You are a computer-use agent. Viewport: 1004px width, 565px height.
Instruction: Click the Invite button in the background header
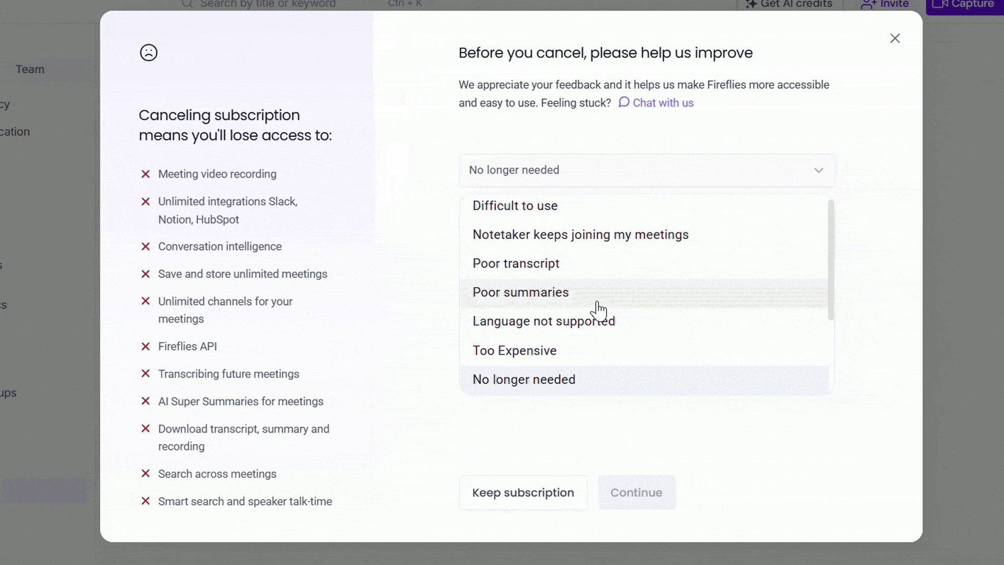pyautogui.click(x=884, y=5)
